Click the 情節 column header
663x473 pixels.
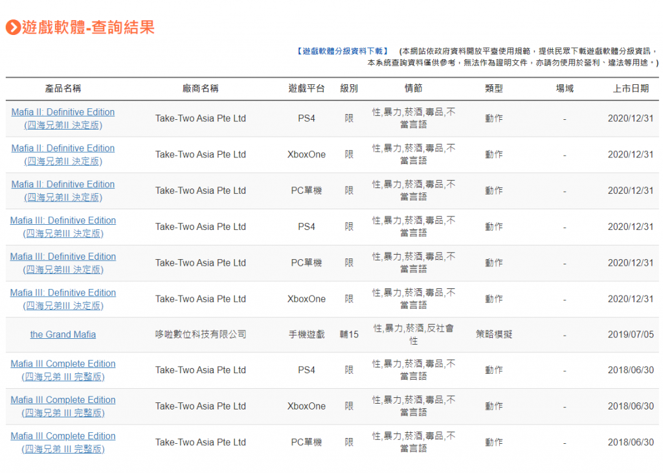413,88
